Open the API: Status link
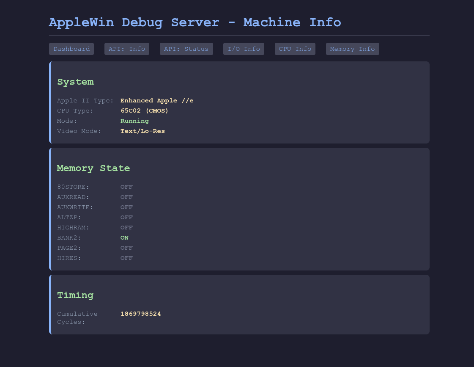This screenshot has height=367, width=474. (186, 49)
